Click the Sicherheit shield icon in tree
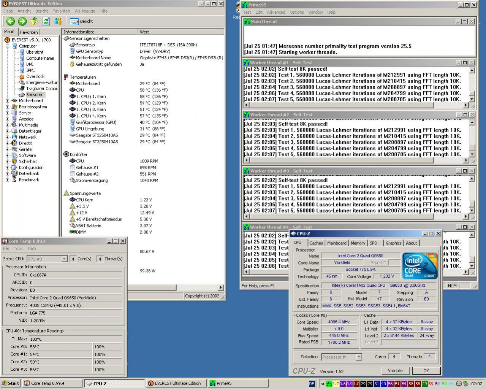Screen dimensions: 486x389 14,162
